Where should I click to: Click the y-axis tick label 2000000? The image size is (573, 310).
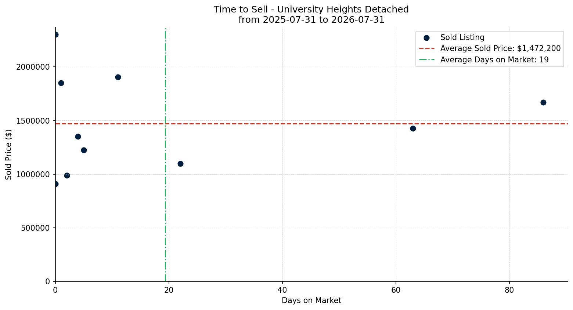33,67
